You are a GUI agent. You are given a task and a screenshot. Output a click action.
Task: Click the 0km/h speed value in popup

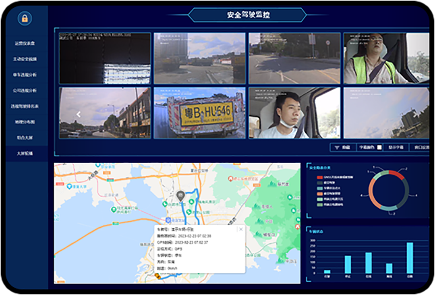pyautogui.click(x=172, y=268)
